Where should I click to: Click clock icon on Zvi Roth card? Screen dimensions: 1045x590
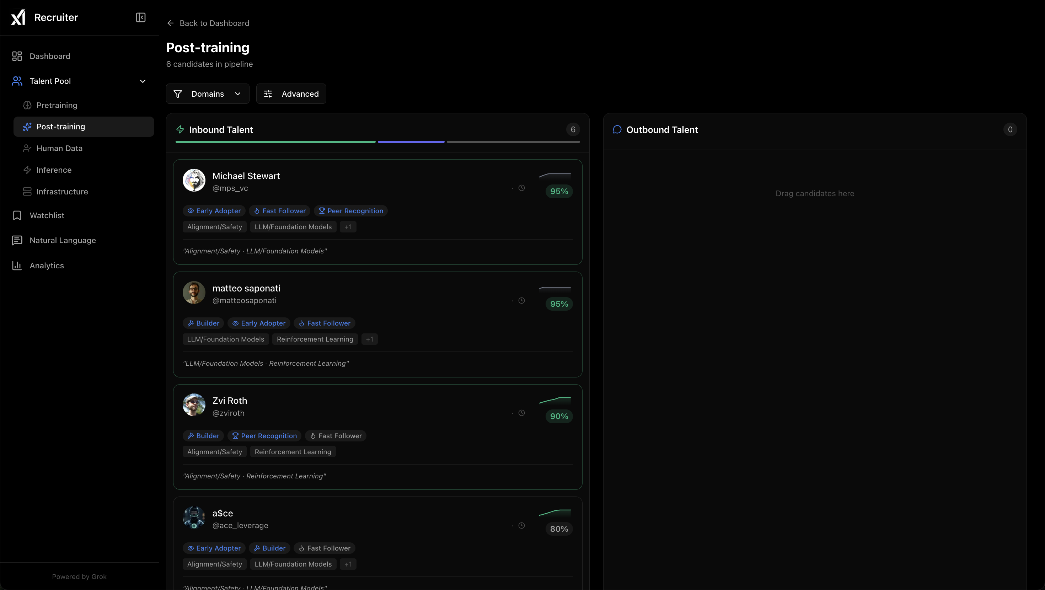(522, 413)
